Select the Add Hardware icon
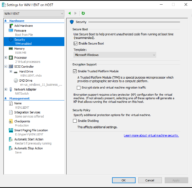192x188 pixels. (11, 26)
